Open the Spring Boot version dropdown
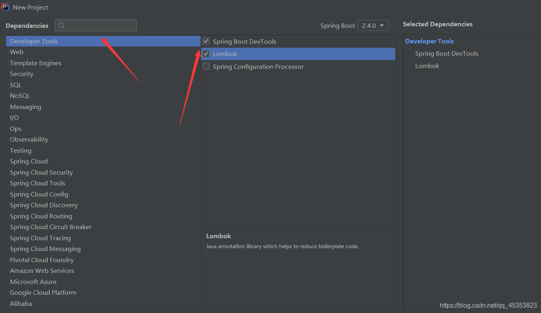 pos(373,25)
